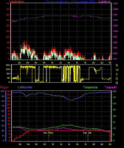The image size is (124, 148).
Task: Click the red Windstärke heading
Action: point(16,2)
